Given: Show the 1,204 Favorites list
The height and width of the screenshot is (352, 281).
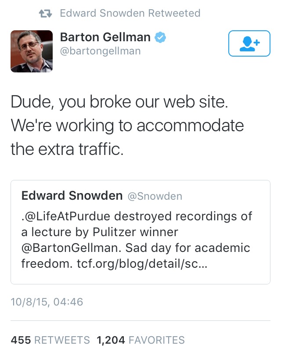Looking at the screenshot, I should pyautogui.click(x=140, y=340).
